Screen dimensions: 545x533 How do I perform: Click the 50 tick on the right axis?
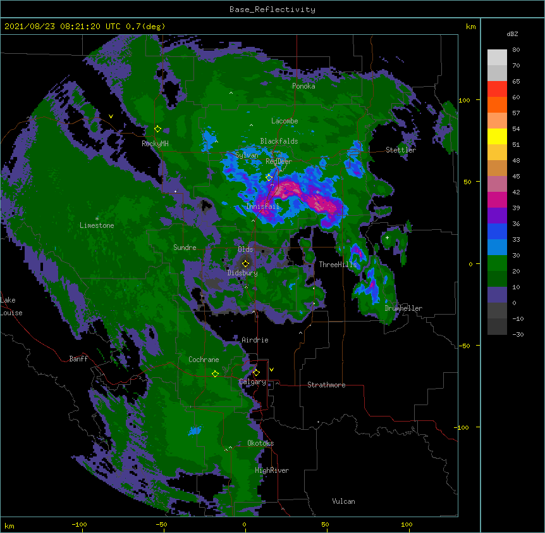tap(467, 182)
